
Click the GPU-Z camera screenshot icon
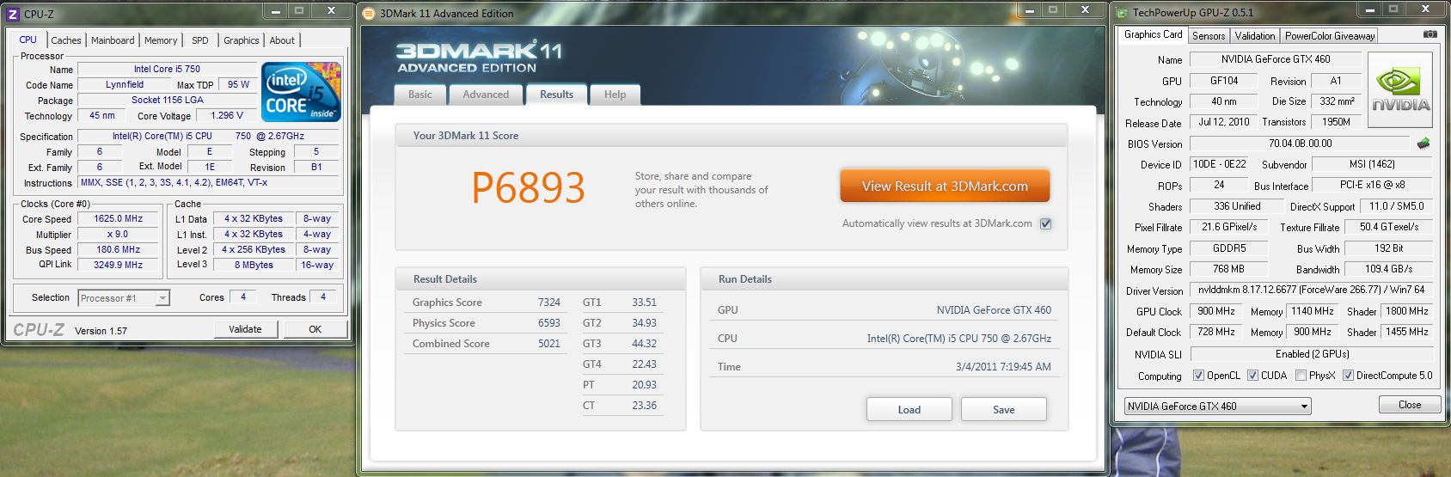click(1430, 34)
